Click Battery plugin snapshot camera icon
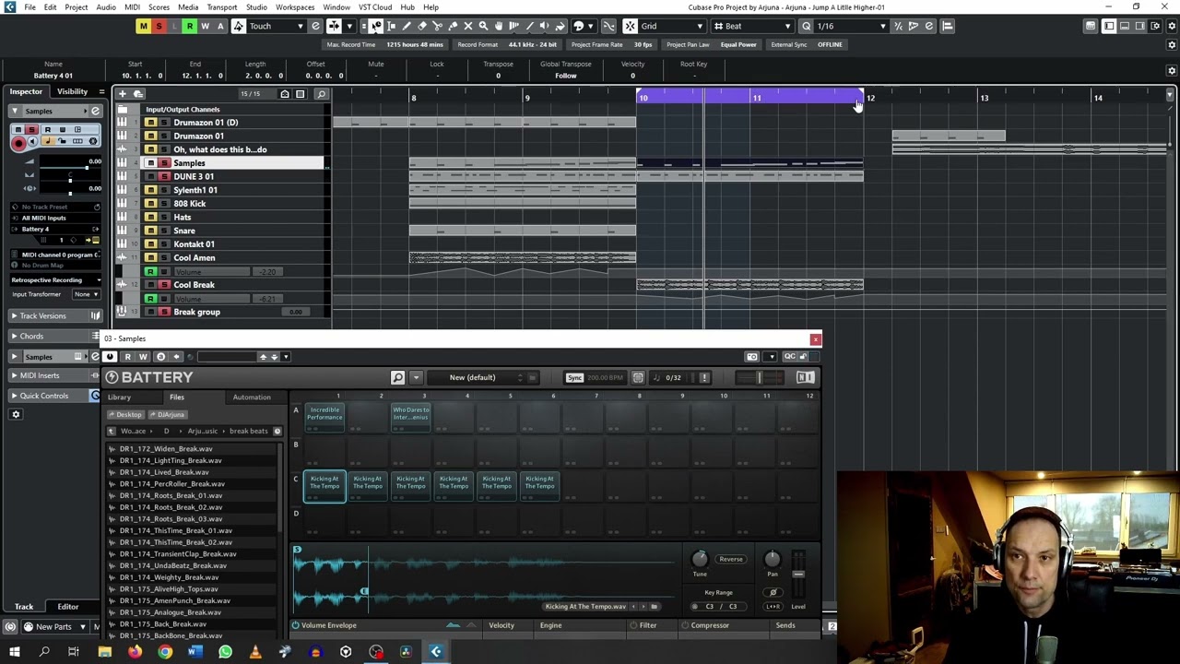Viewport: 1180px width, 664px height. [x=752, y=357]
